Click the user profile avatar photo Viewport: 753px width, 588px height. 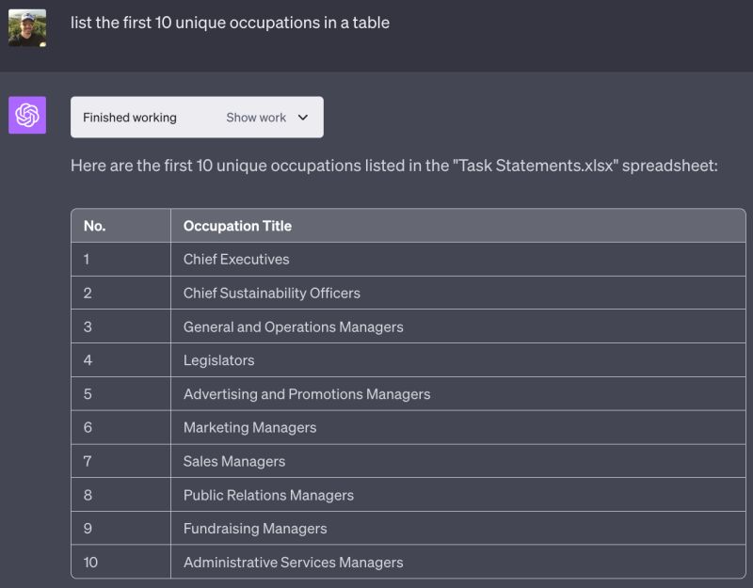click(27, 28)
